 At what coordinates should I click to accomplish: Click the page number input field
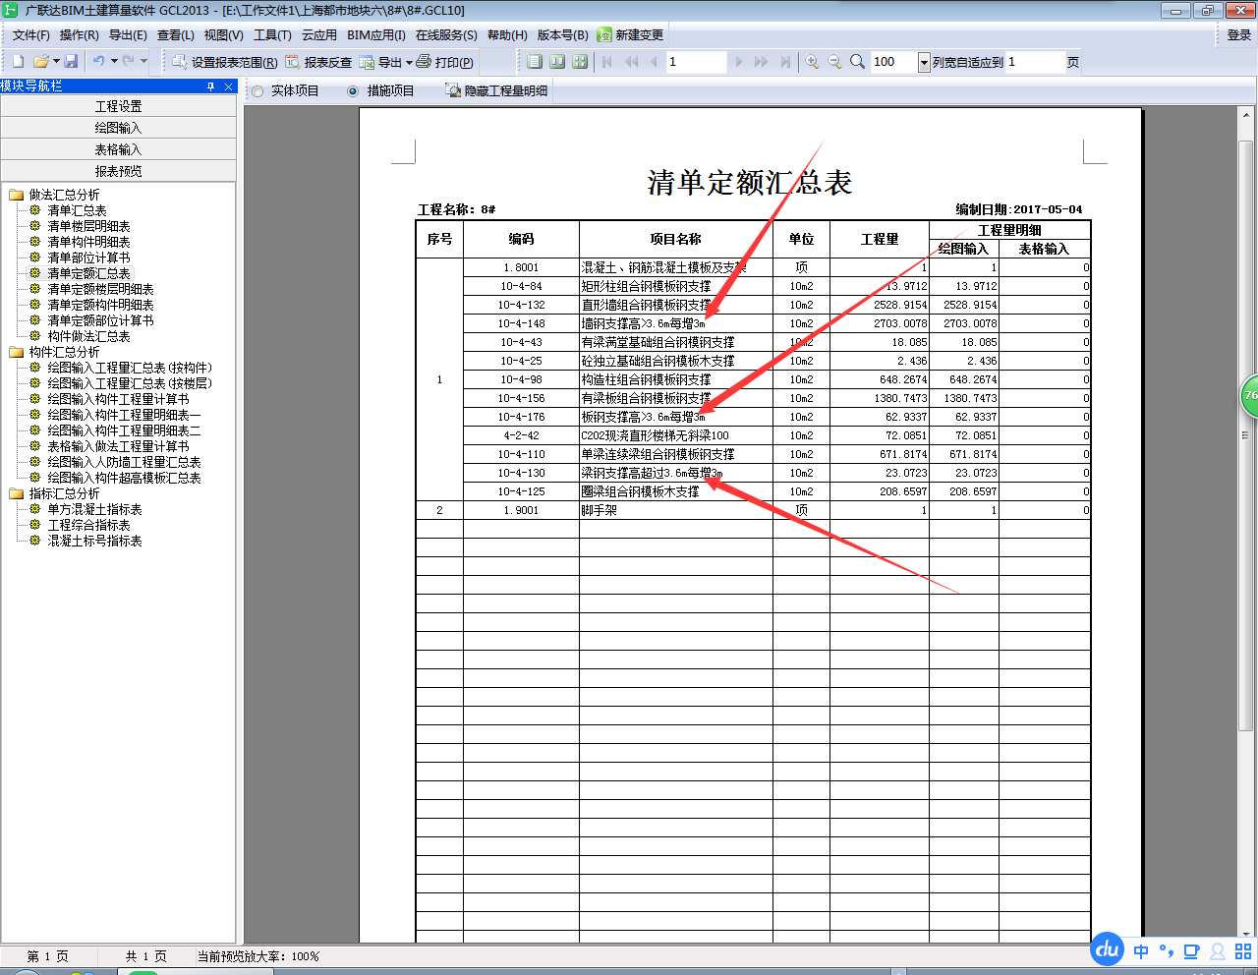tap(696, 62)
